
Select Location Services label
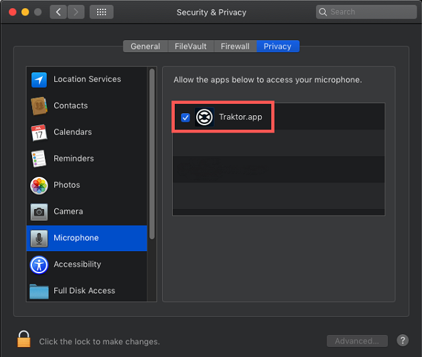pyautogui.click(x=87, y=79)
